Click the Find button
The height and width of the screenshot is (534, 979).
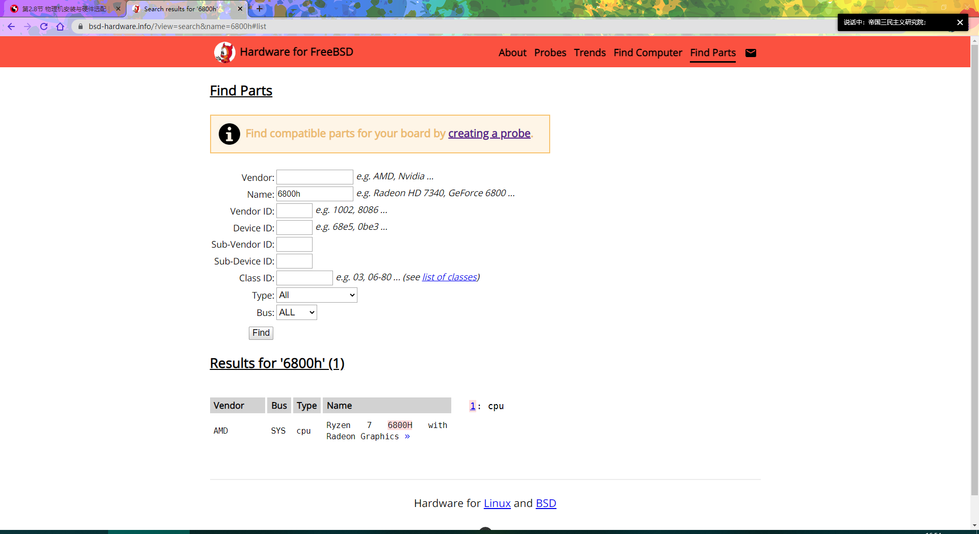261,333
